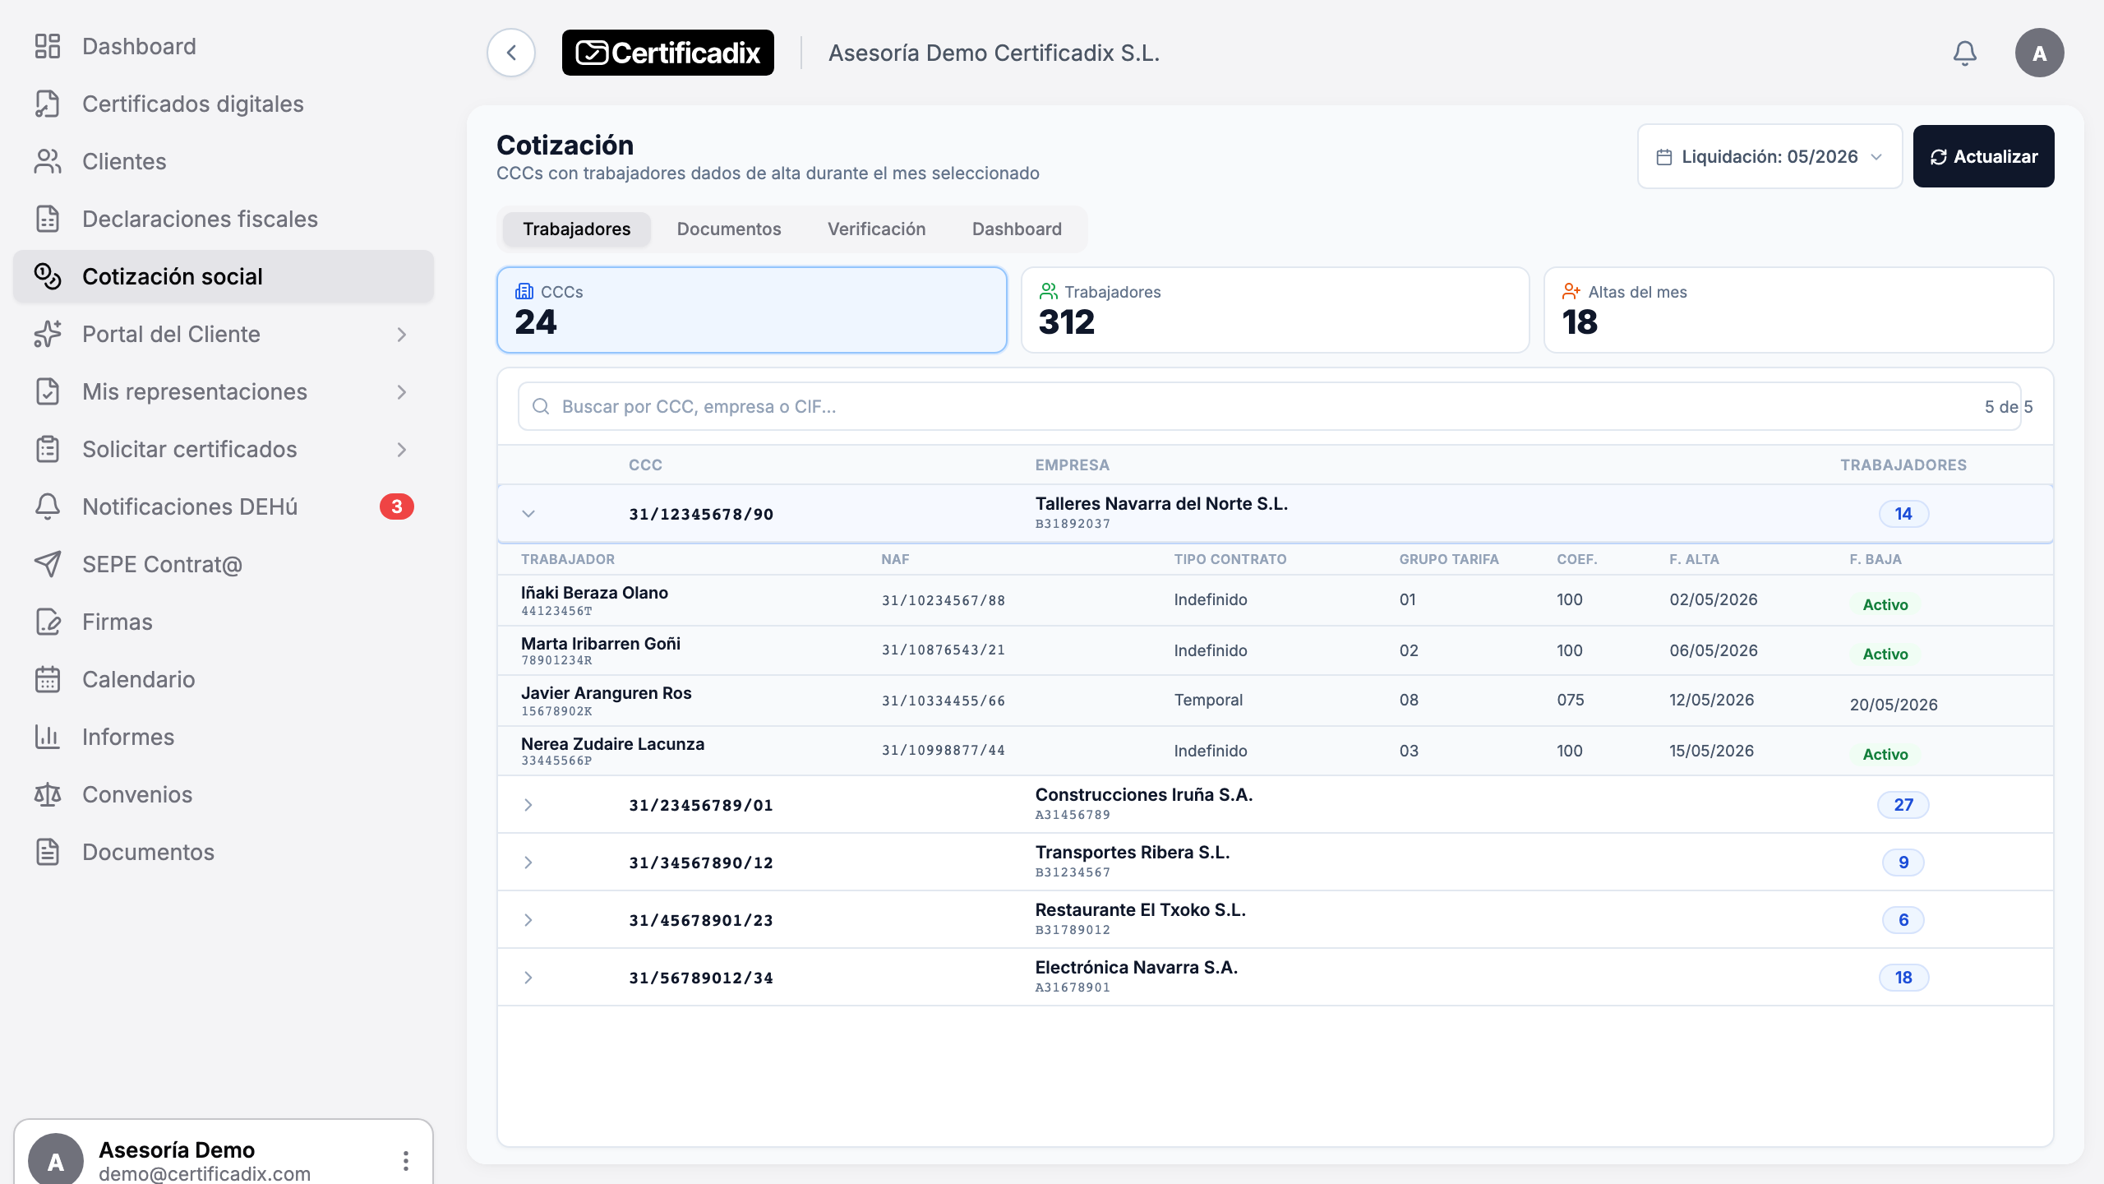Click the Actualizar button
Screen dimensions: 2104x1184
[x=1983, y=156]
